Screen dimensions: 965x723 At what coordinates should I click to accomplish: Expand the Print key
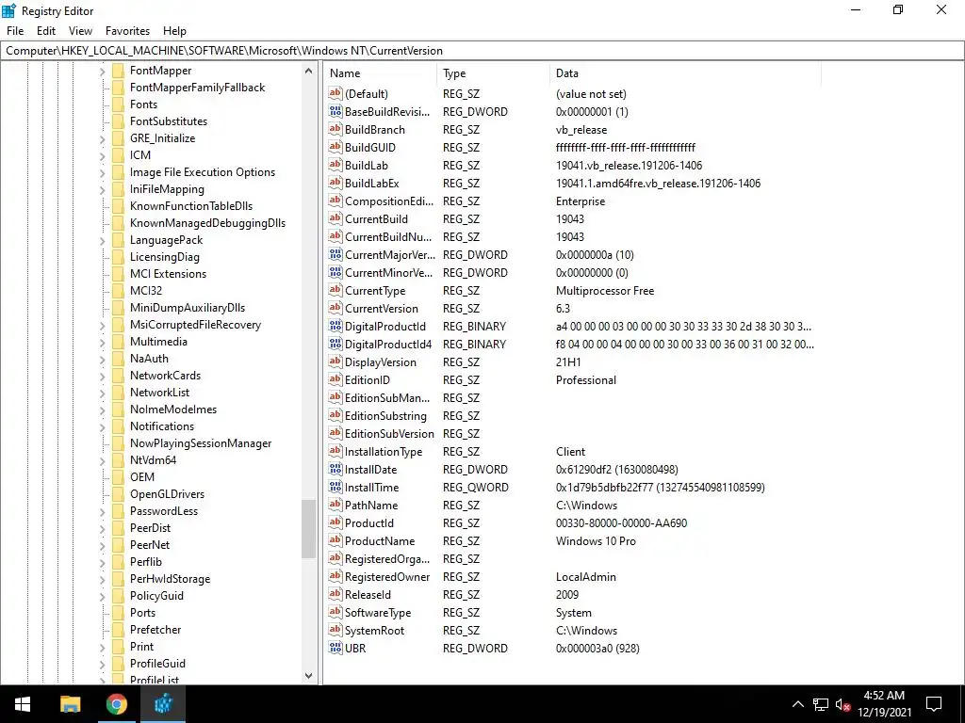click(x=102, y=648)
